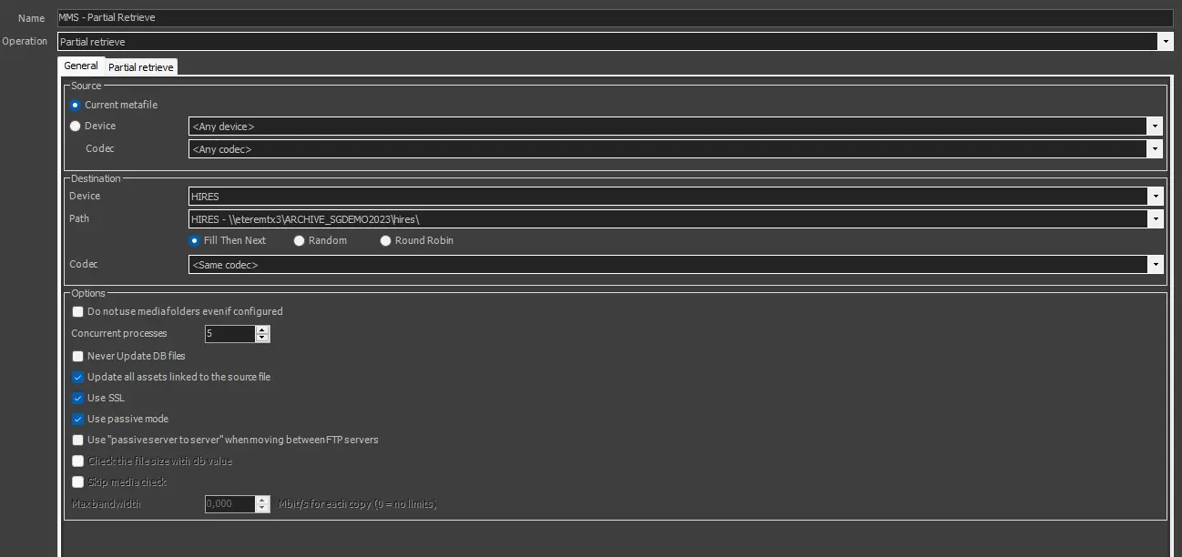Select the Random path option
Image resolution: width=1182 pixels, height=557 pixels.
300,241
